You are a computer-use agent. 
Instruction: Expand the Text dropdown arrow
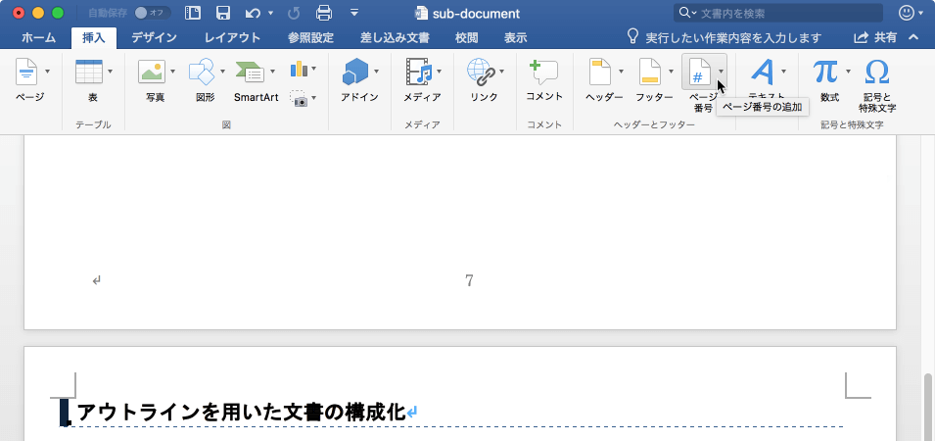coord(783,72)
